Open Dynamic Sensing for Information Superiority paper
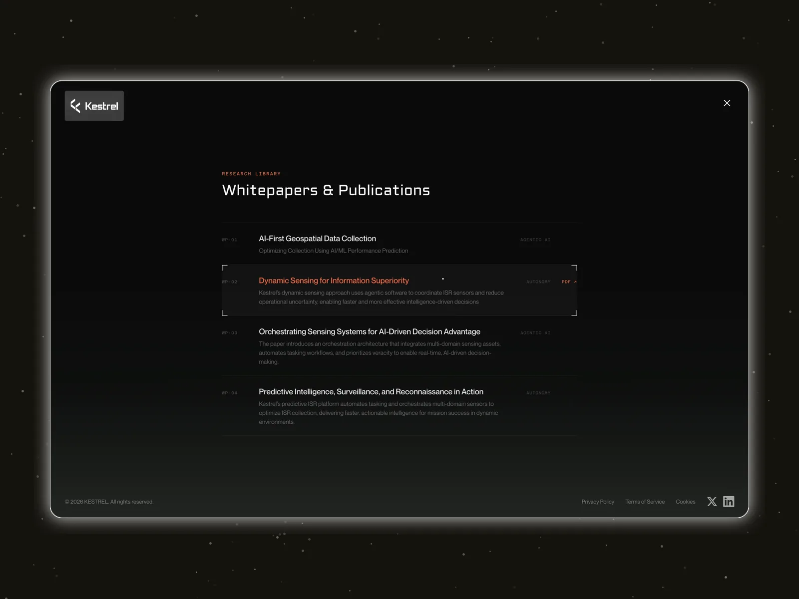The height and width of the screenshot is (599, 799). click(334, 281)
